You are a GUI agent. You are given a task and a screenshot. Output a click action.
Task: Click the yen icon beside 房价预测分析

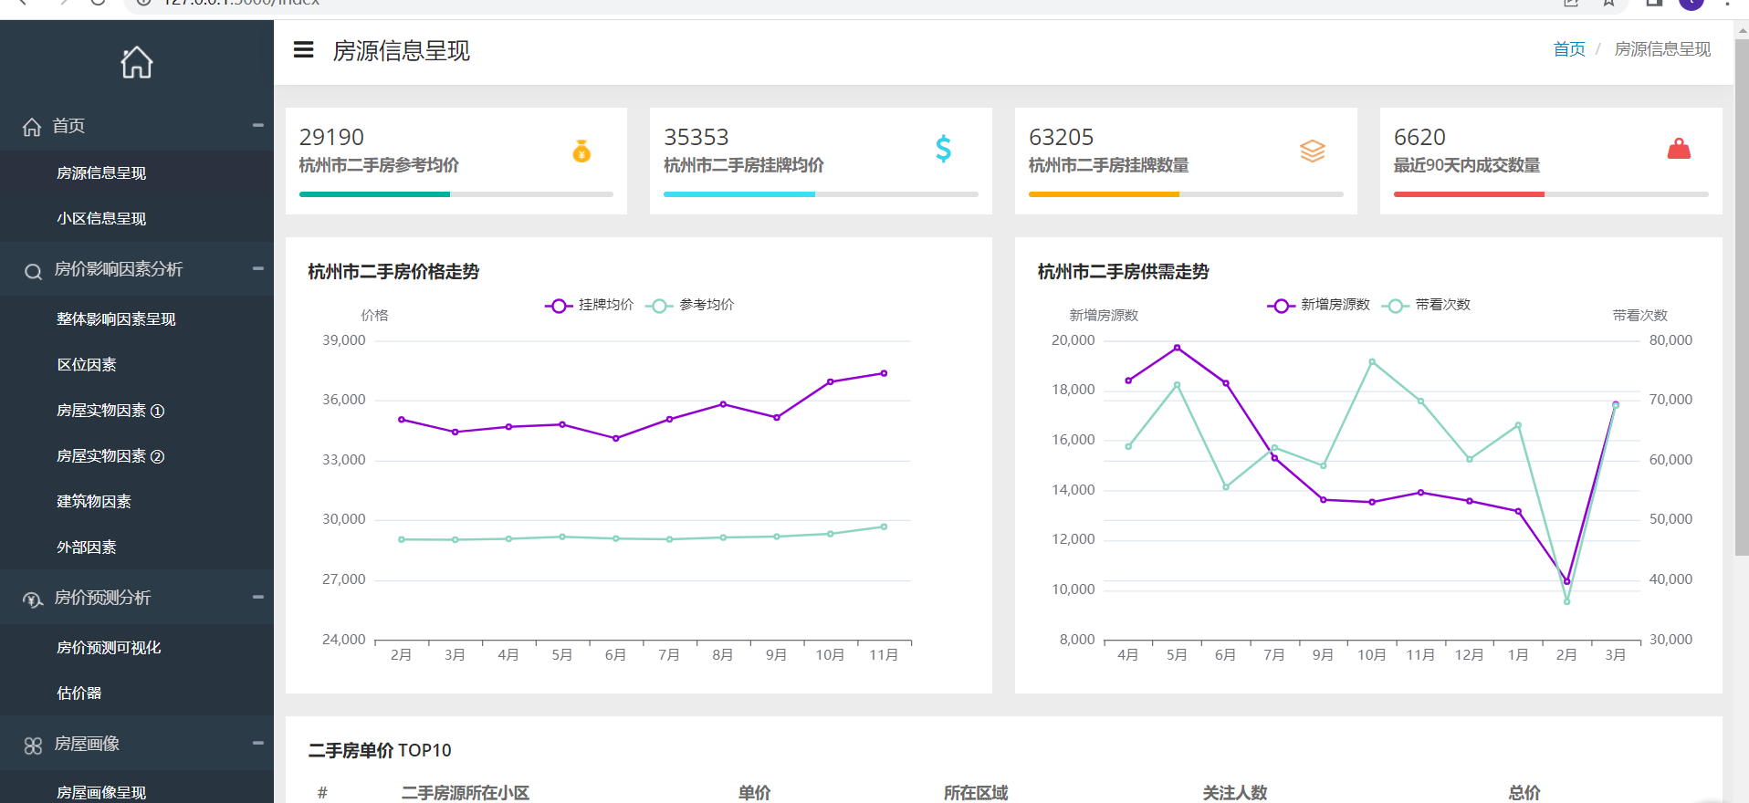click(x=33, y=600)
